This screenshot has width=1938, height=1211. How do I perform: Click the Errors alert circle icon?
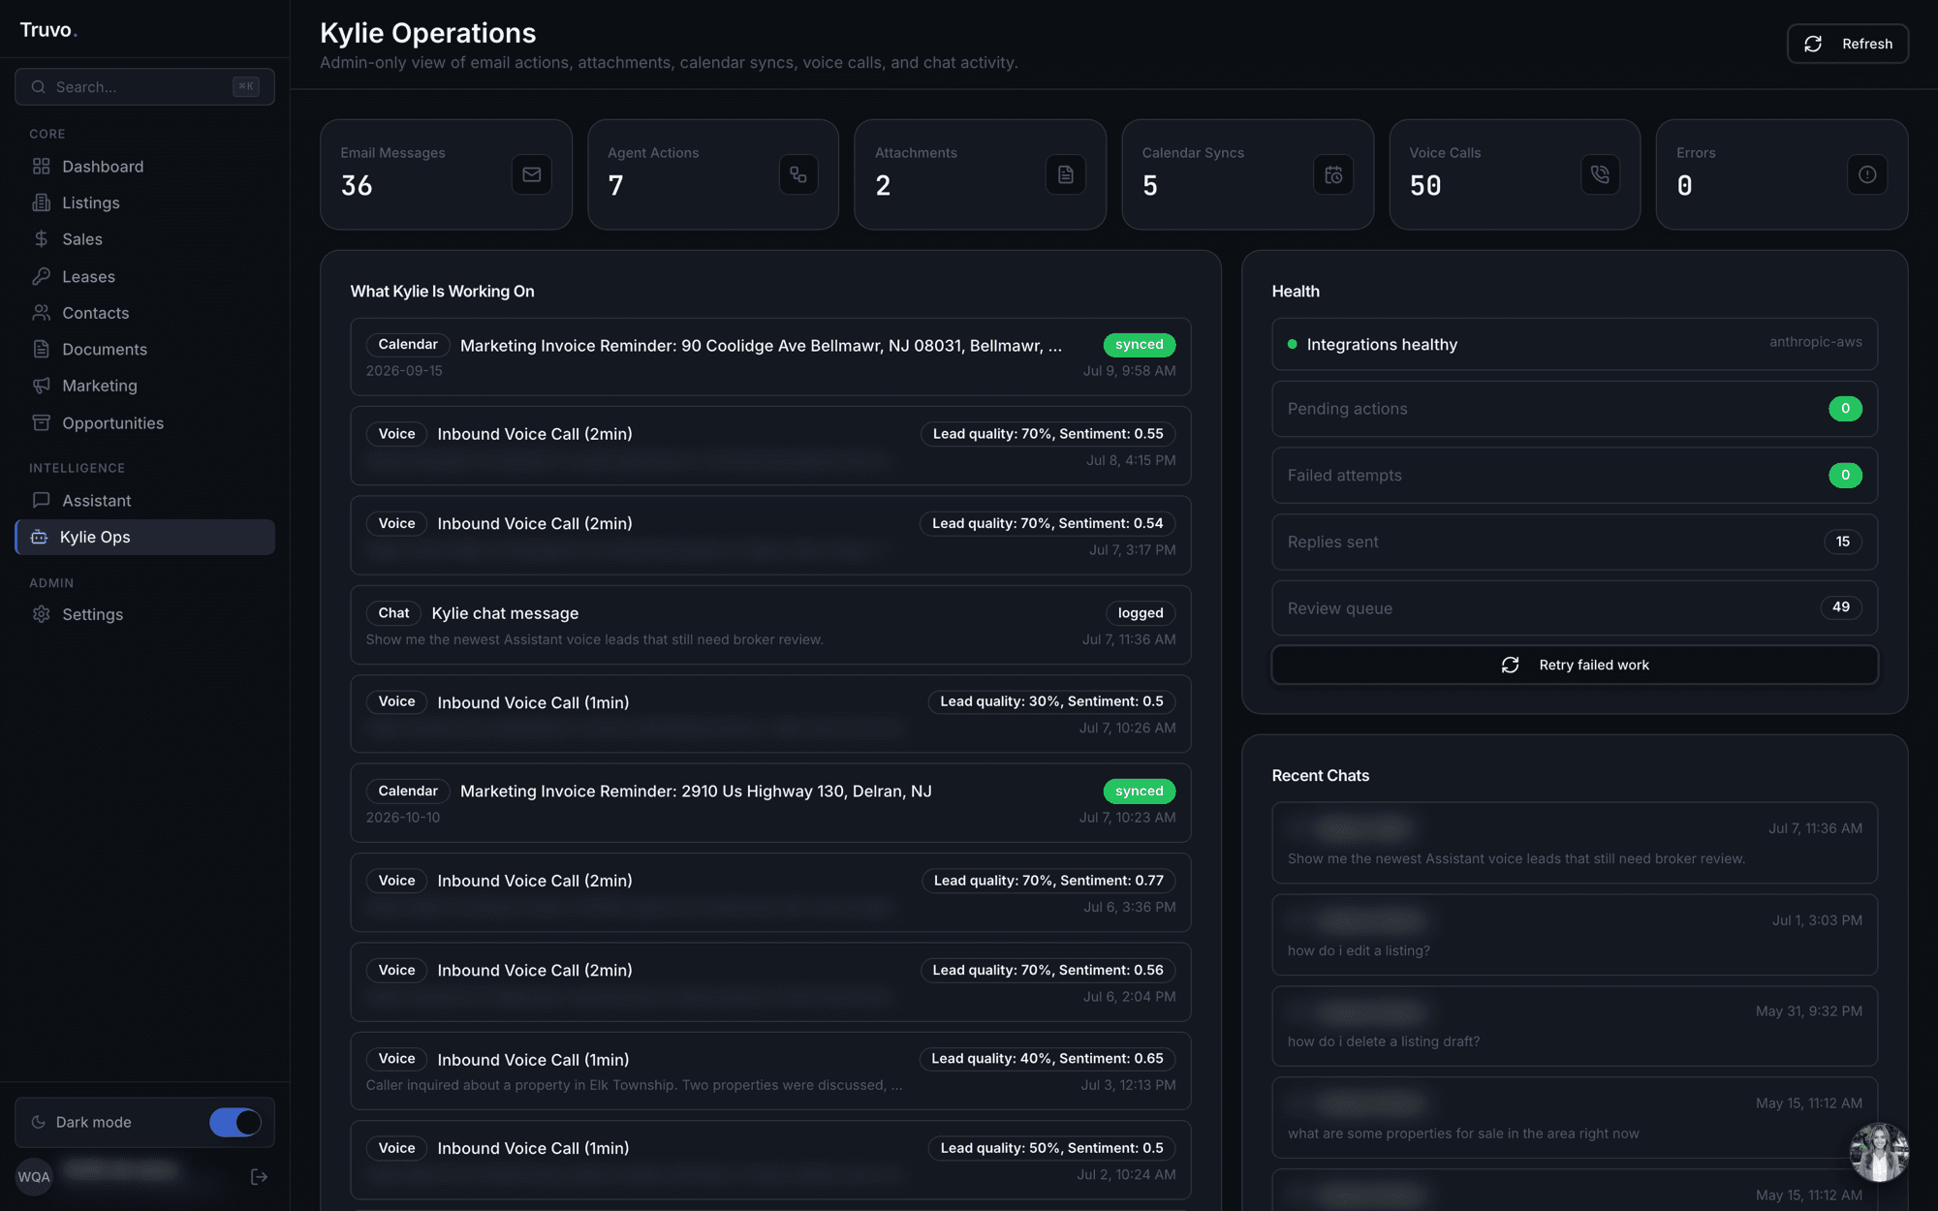pos(1867,174)
